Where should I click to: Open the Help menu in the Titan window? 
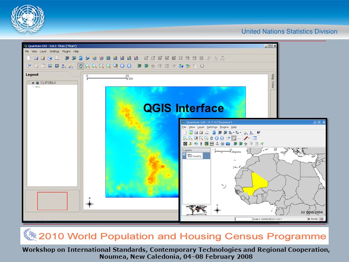coord(76,51)
